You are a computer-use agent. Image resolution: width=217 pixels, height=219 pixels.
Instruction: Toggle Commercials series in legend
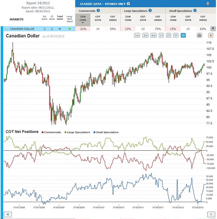(51, 132)
